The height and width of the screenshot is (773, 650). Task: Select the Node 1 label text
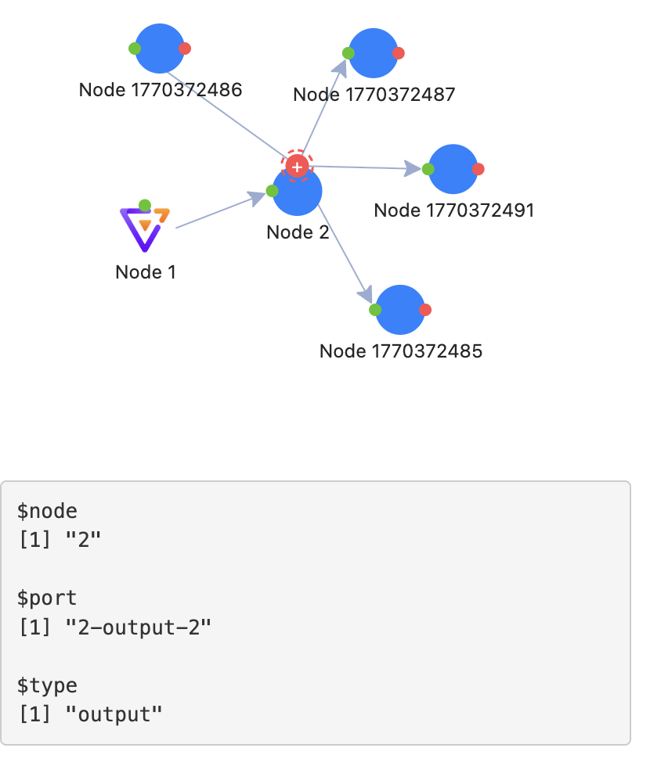(145, 272)
